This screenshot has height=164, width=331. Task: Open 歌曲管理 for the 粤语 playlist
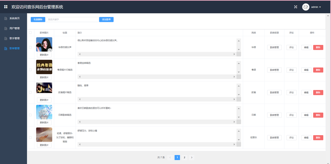tap(274, 70)
